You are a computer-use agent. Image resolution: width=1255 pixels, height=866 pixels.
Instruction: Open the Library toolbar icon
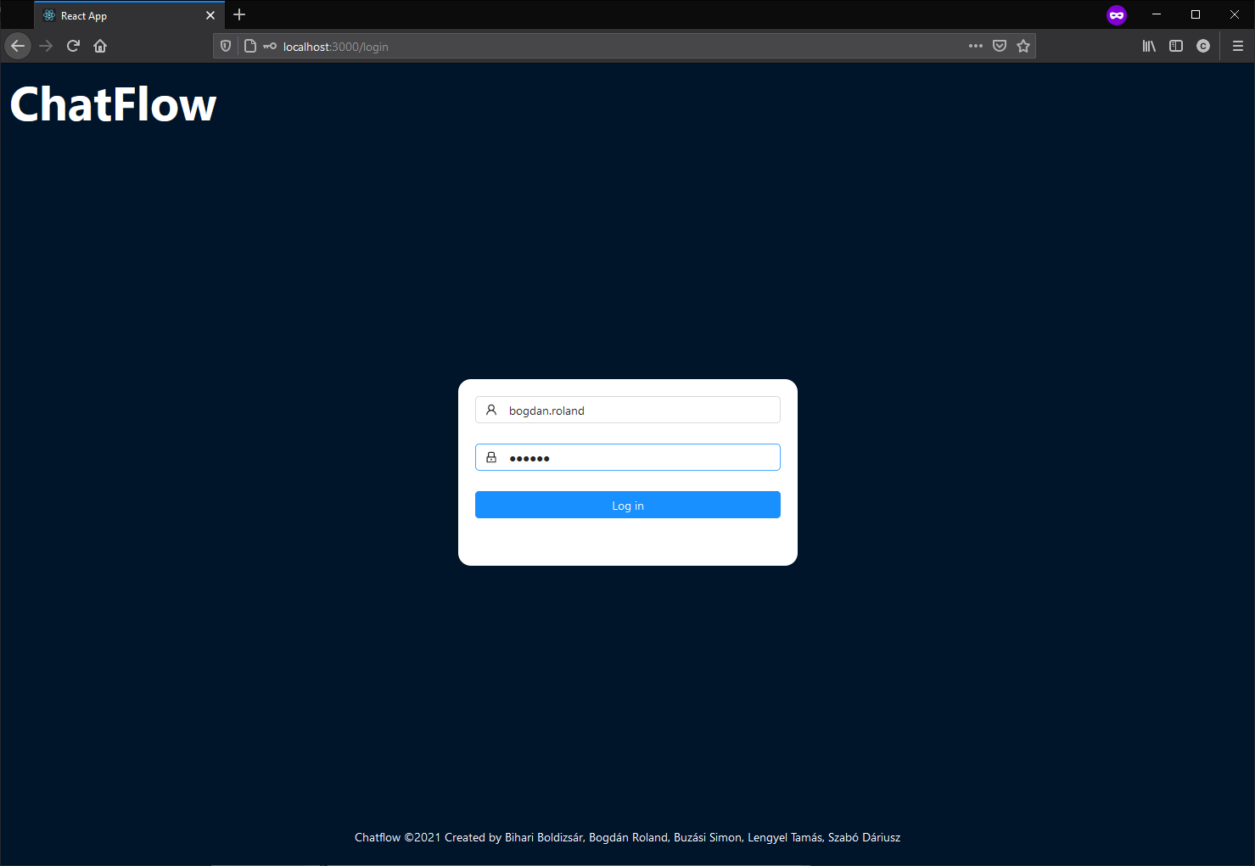coord(1149,46)
